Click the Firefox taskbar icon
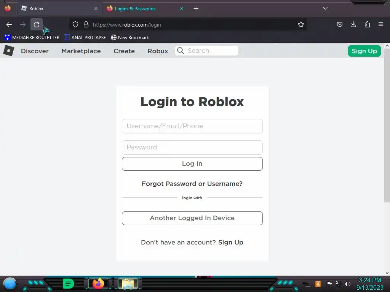Viewport: 390px width, 292px height. point(98,284)
